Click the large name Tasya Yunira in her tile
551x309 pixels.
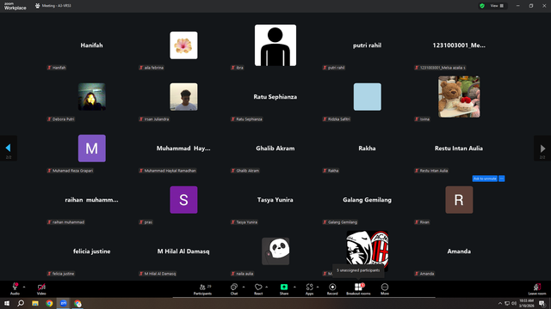275,200
